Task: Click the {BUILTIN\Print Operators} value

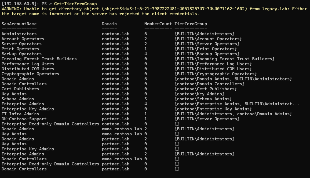Action: (206, 49)
